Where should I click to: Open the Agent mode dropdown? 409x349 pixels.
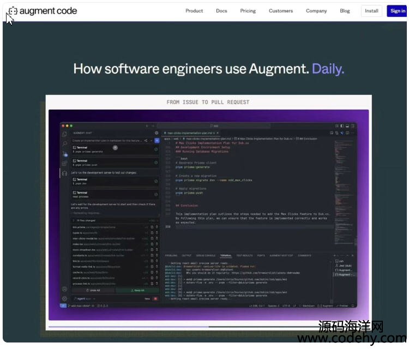[x=85, y=299]
